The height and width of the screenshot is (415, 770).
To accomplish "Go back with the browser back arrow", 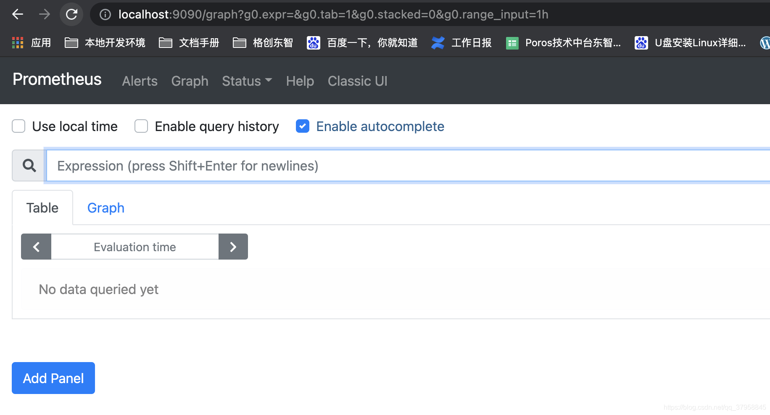I will click(18, 14).
